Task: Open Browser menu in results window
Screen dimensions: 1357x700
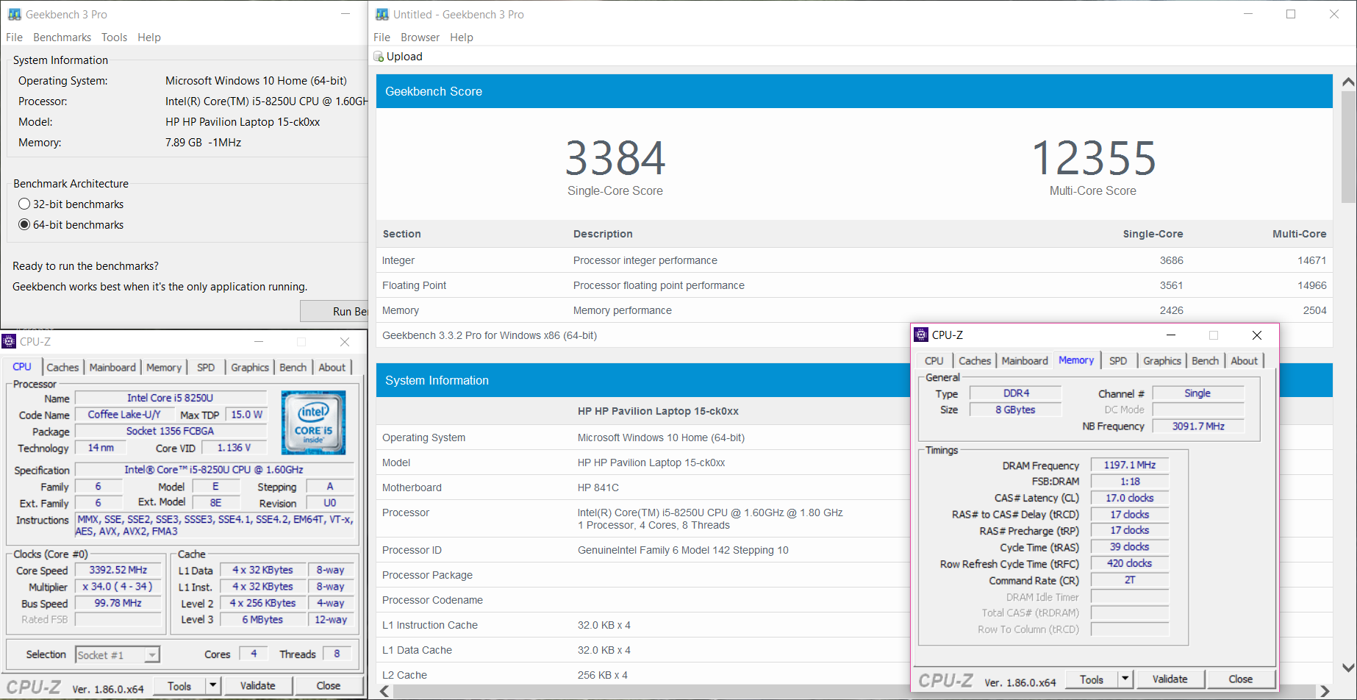Action: (x=420, y=37)
